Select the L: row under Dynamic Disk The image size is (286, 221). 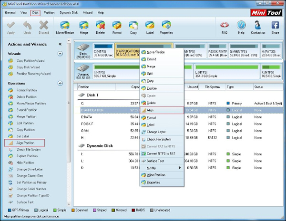click(182, 161)
